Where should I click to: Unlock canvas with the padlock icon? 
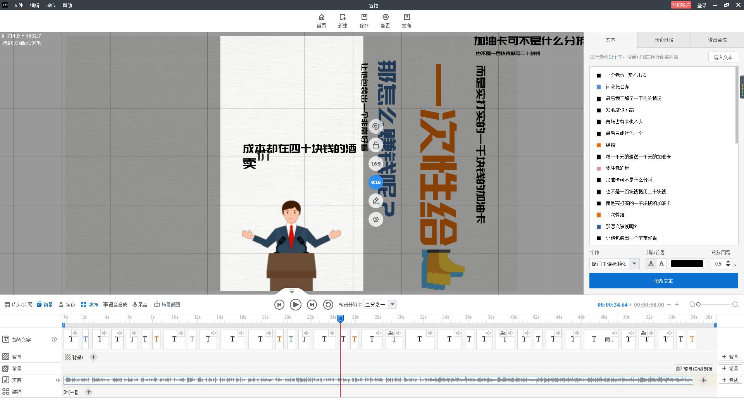coord(376,145)
